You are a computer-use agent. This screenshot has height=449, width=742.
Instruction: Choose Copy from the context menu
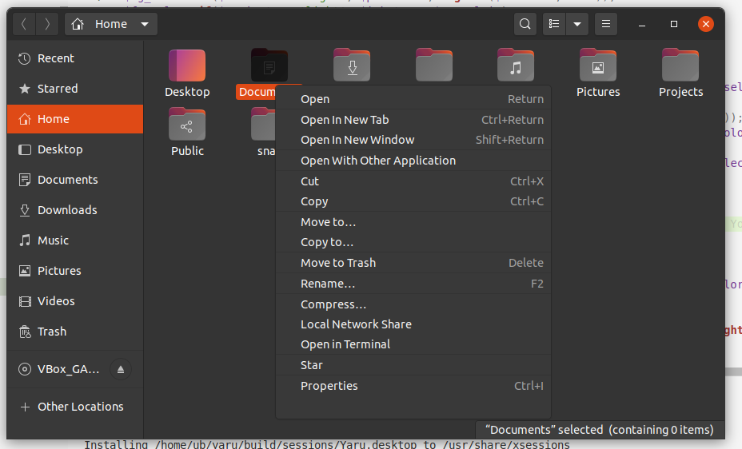[x=413, y=201]
